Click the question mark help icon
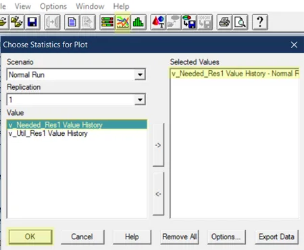304x250 pixels. [x=260, y=22]
